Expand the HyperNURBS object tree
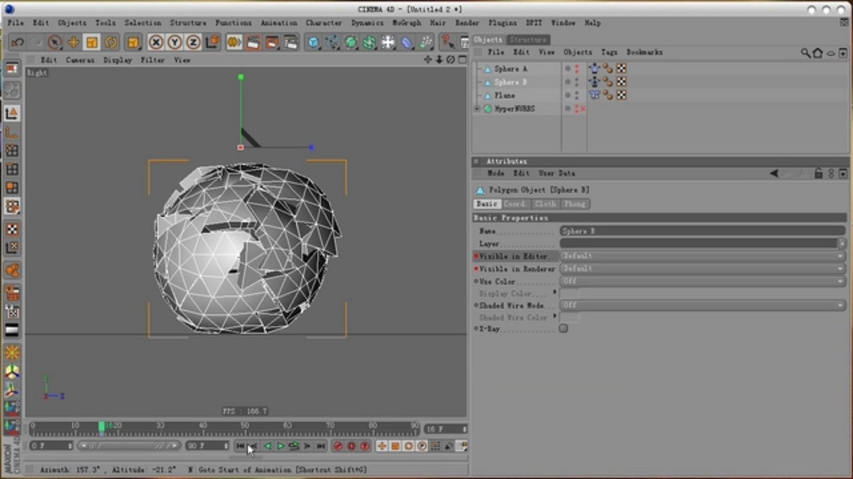The width and height of the screenshot is (853, 479). click(x=477, y=109)
